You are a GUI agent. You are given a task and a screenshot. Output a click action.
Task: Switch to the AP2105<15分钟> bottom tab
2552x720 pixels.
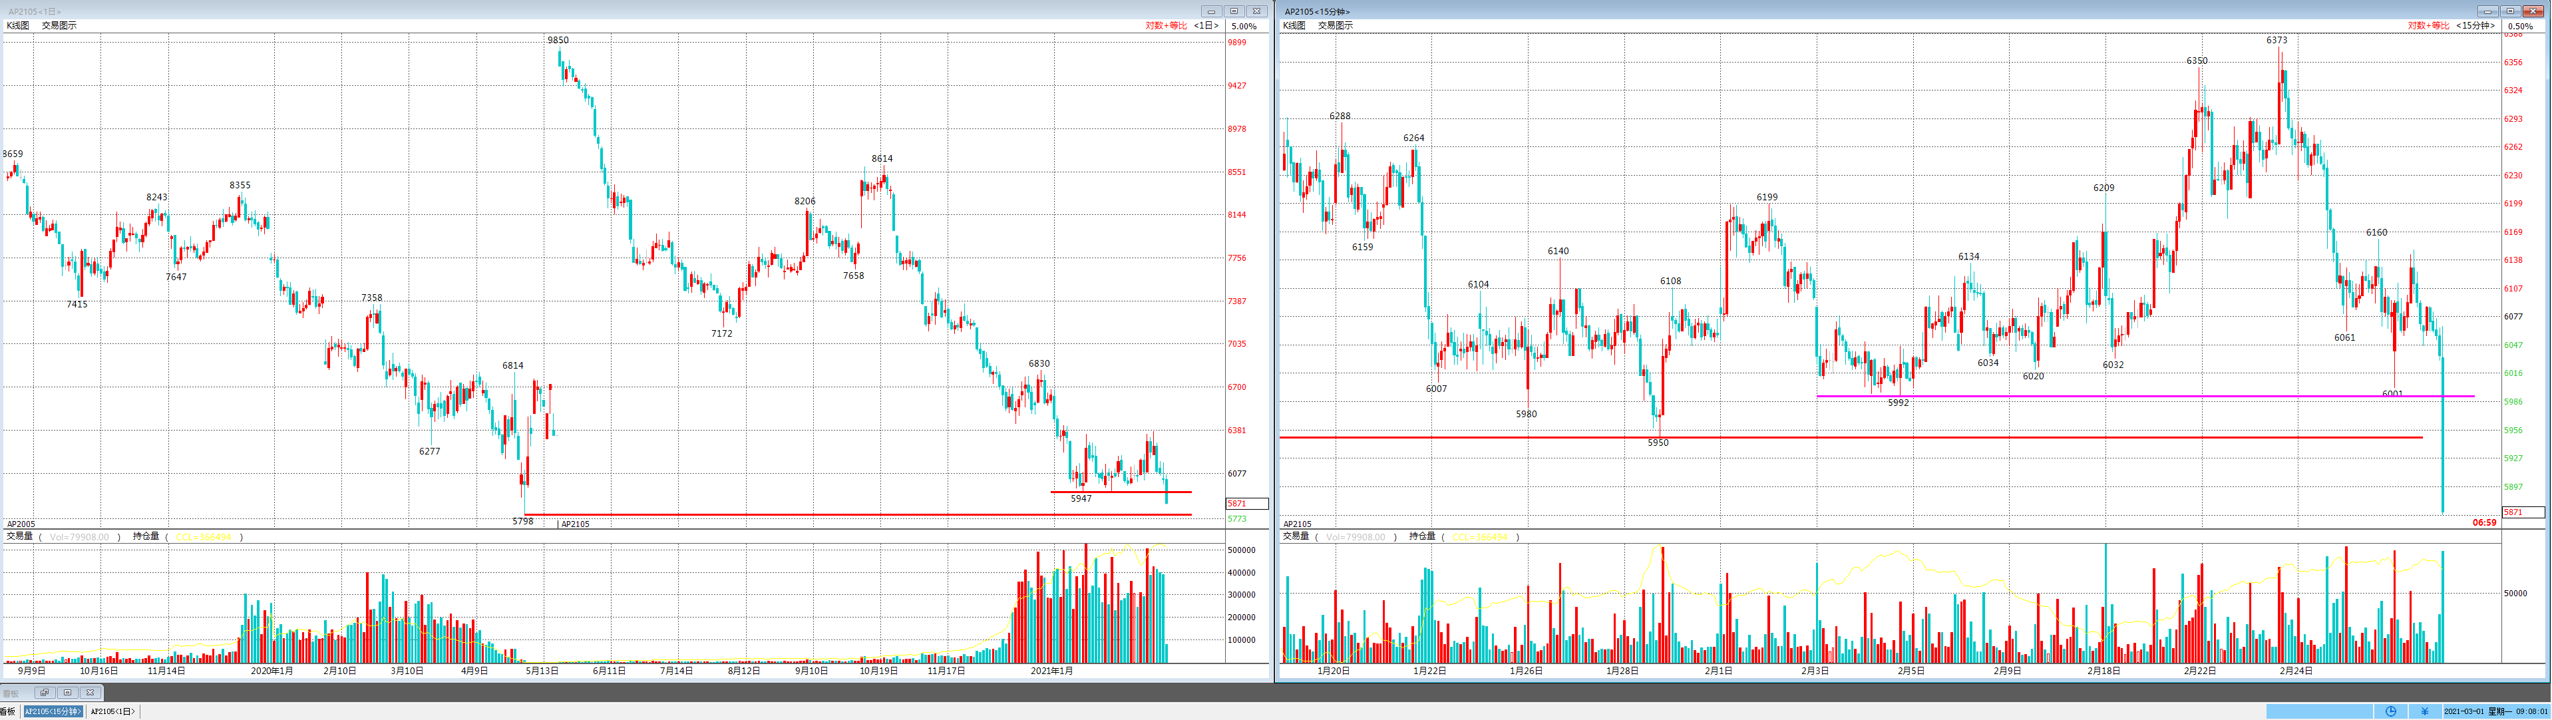53,712
